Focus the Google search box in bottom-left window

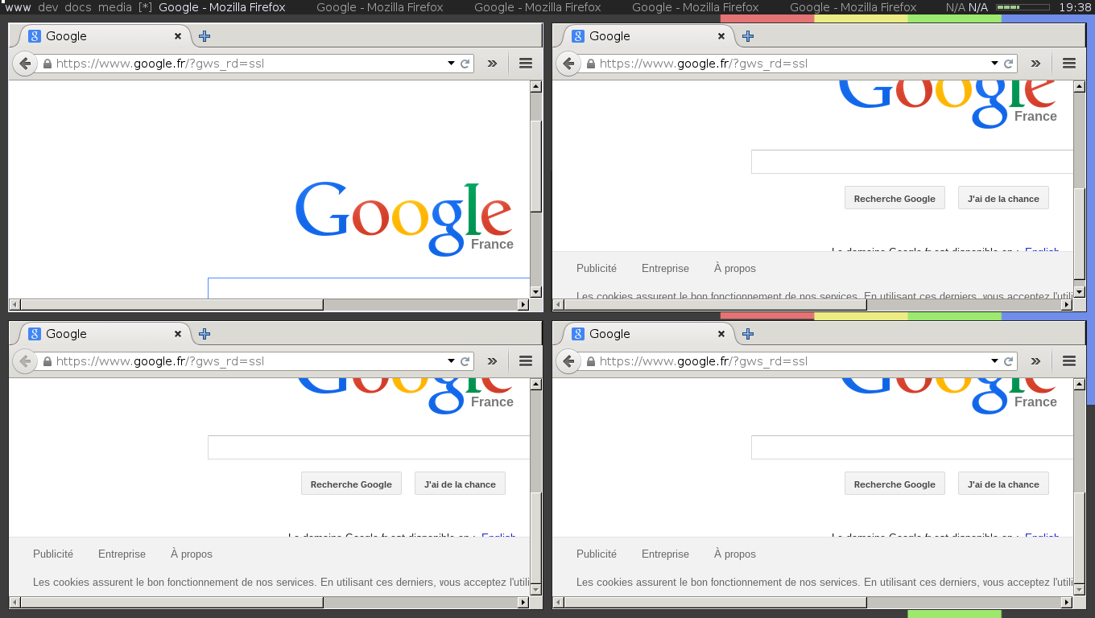[369, 447]
